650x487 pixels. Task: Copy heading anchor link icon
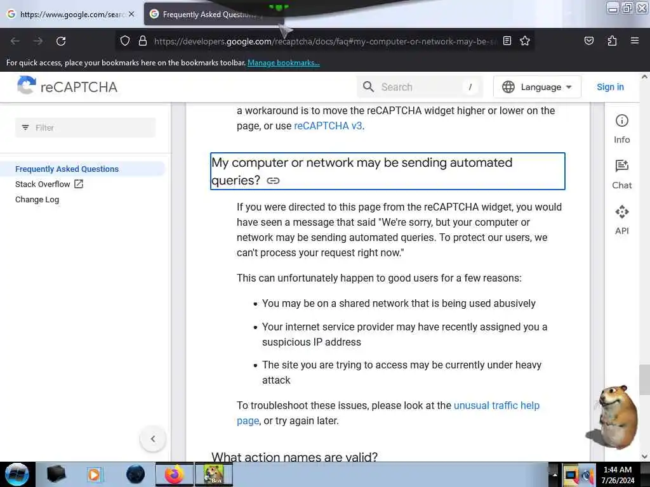click(x=273, y=181)
